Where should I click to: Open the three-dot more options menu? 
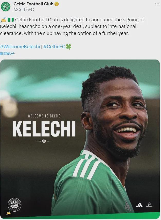(x=157, y=4)
